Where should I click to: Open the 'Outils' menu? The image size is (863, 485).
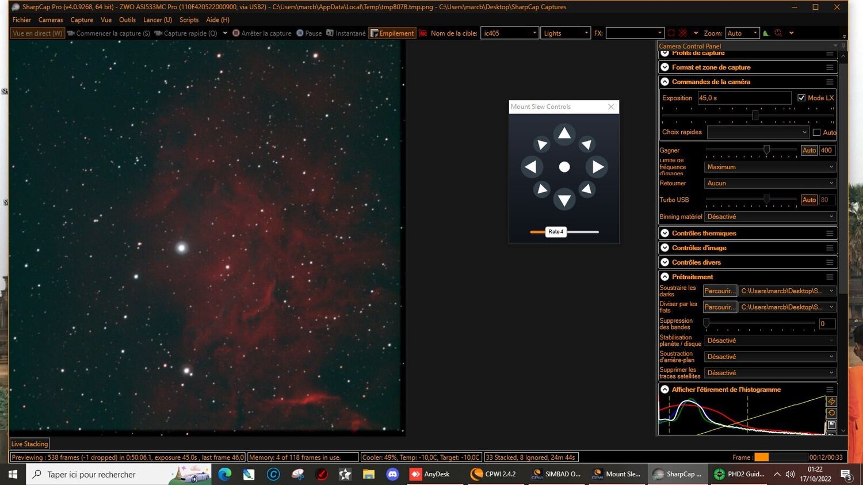click(x=127, y=20)
